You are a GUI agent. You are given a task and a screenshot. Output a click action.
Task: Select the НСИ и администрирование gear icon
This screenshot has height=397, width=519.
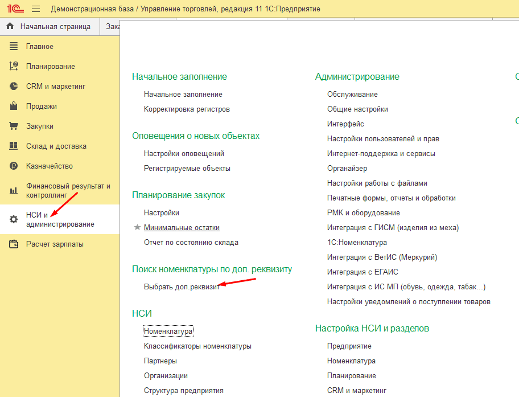[x=14, y=219]
